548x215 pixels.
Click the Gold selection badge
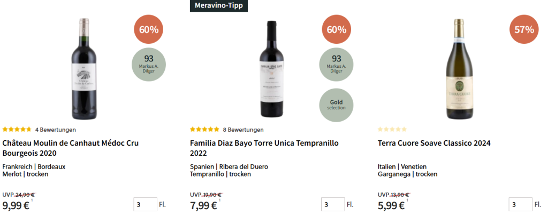(337, 105)
